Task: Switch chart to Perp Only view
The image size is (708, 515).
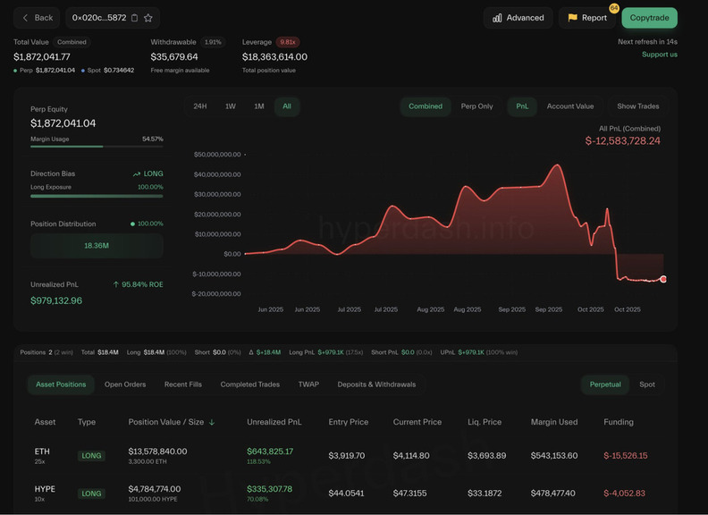Action: (x=476, y=106)
